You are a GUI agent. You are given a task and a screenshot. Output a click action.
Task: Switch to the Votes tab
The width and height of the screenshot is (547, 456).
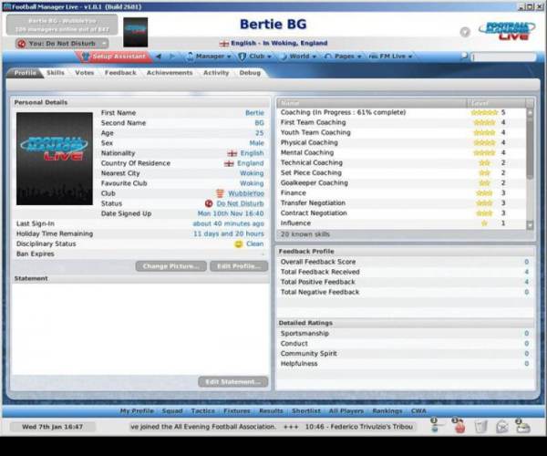click(x=85, y=73)
